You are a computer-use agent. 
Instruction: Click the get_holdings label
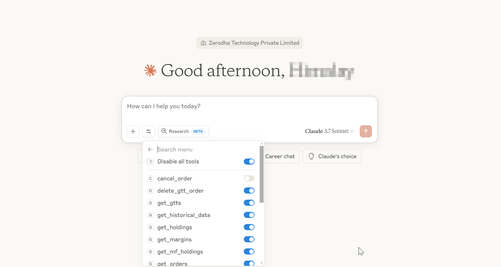[175, 227]
